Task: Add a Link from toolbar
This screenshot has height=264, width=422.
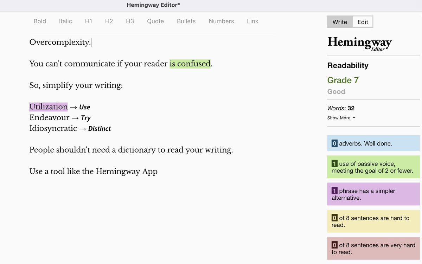Action: (252, 21)
